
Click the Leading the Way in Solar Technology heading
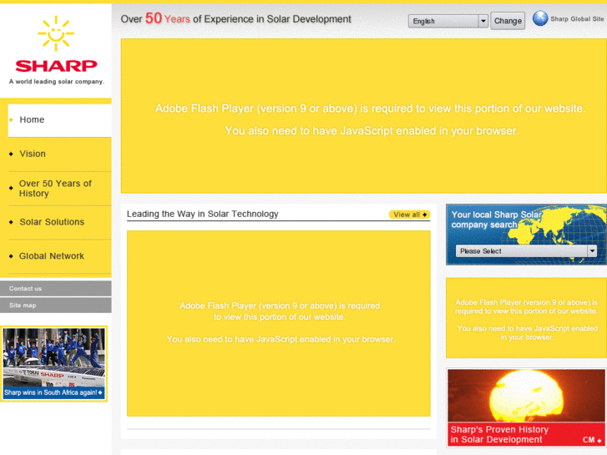tap(202, 214)
